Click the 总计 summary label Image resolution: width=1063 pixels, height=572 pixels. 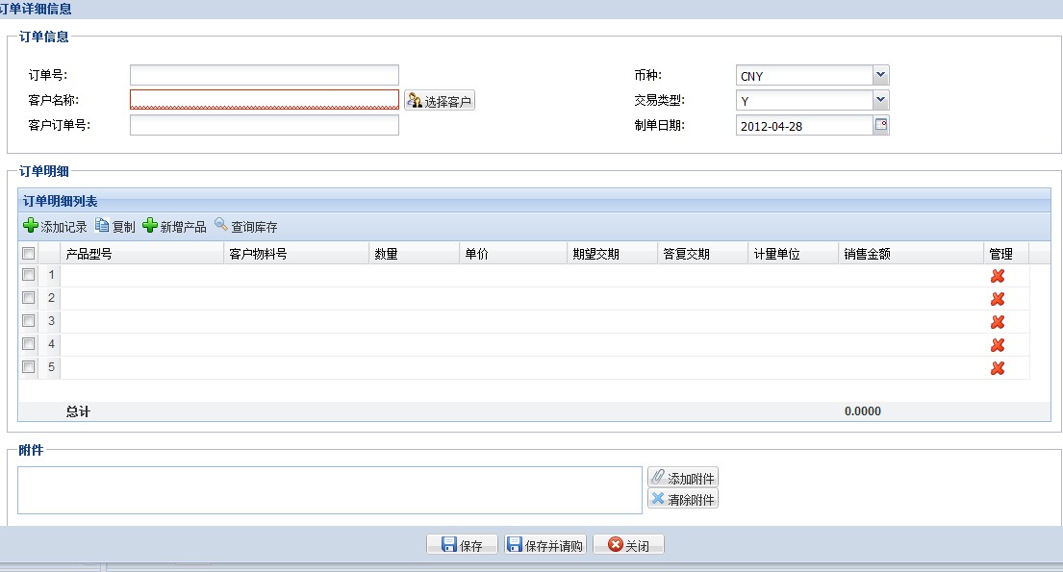(78, 411)
